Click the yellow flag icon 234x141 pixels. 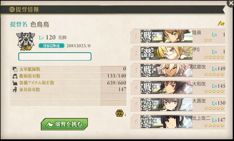[x=221, y=23]
